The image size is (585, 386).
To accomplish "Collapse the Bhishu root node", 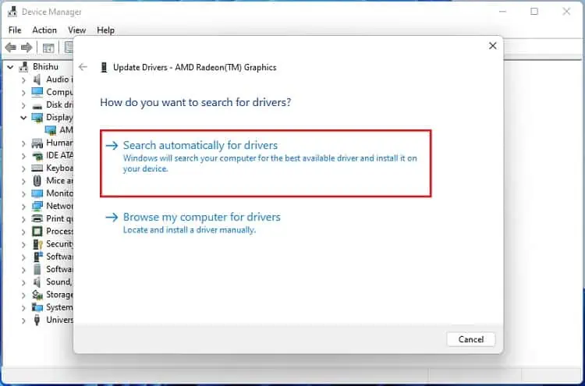I will (x=10, y=67).
